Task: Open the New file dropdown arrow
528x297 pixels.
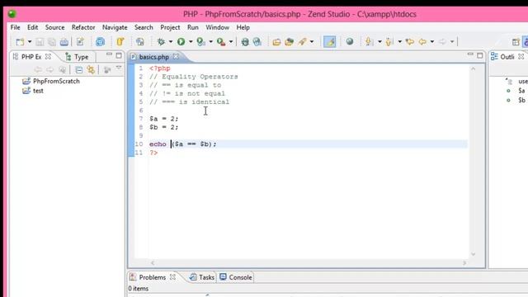Action: [30, 42]
